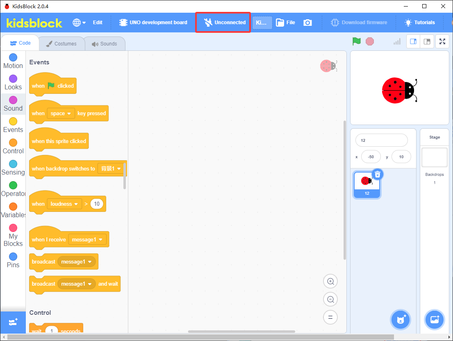Switch to the Code tab
The width and height of the screenshot is (453, 341).
pos(20,43)
